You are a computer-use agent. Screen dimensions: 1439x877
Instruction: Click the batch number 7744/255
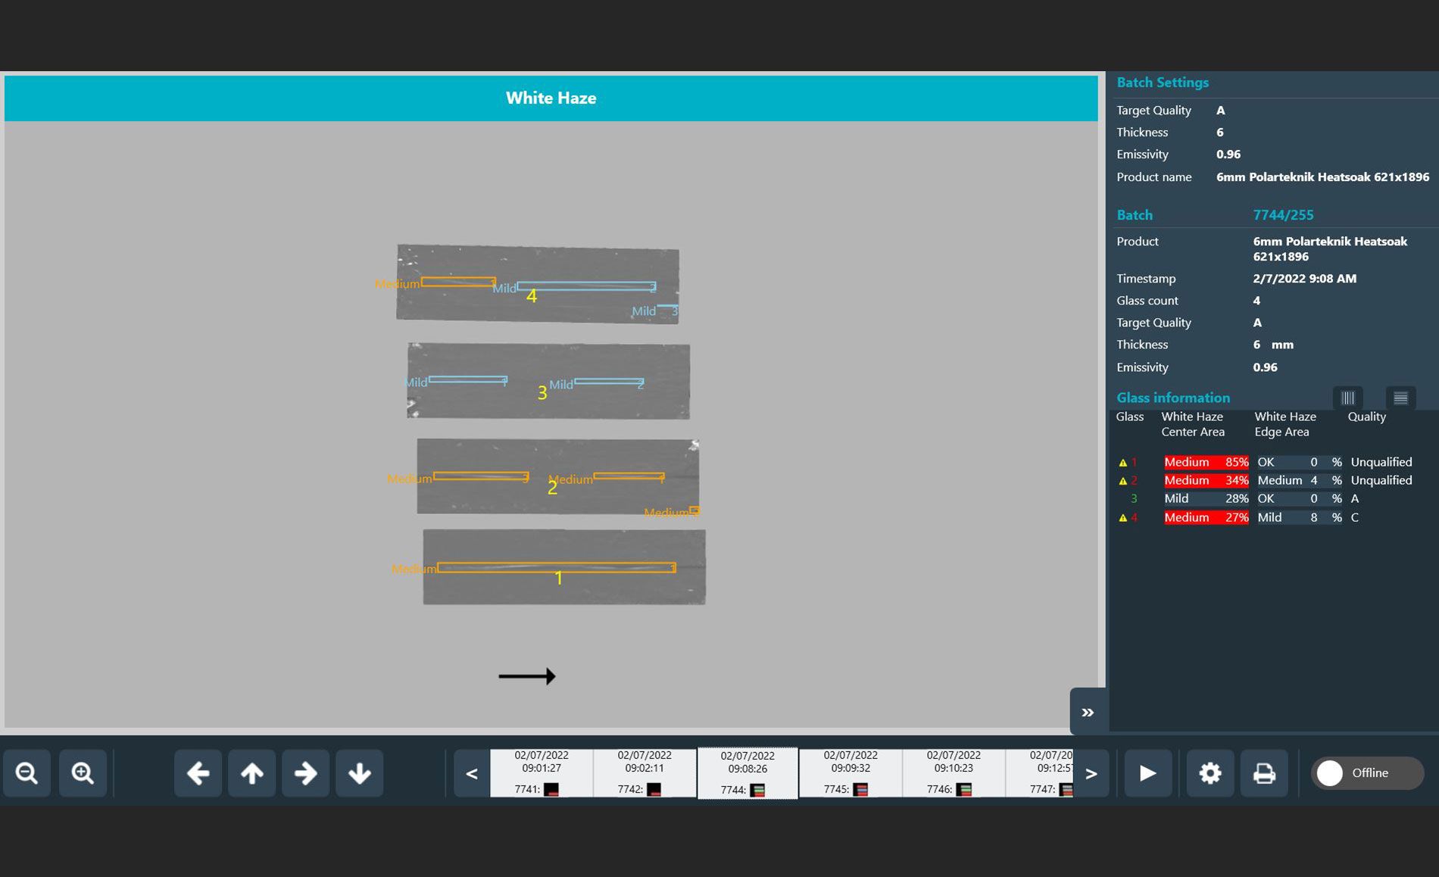click(x=1283, y=215)
